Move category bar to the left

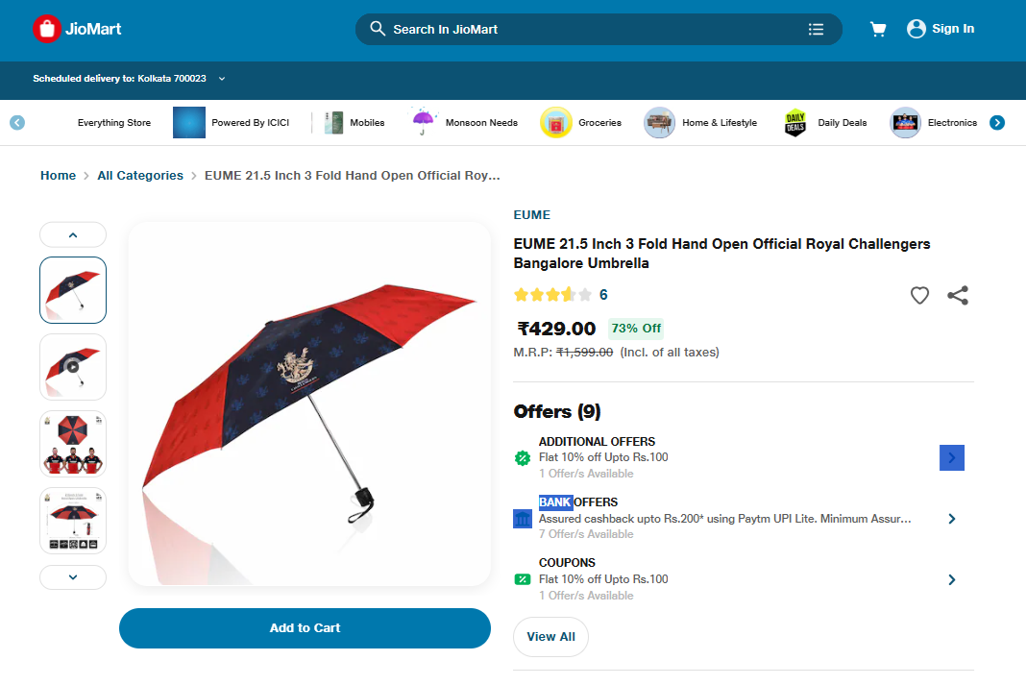(x=17, y=122)
